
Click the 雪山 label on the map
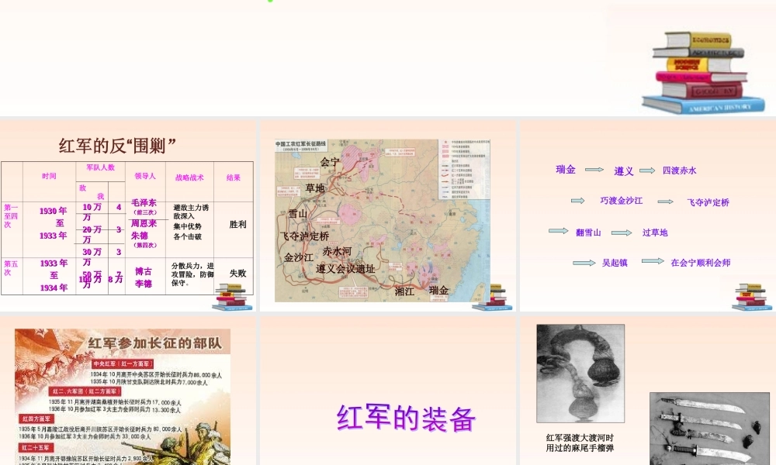(x=297, y=214)
